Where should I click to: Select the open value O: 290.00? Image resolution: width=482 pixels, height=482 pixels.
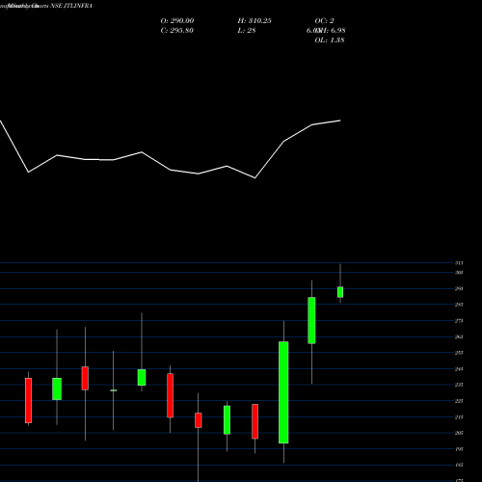click(177, 21)
